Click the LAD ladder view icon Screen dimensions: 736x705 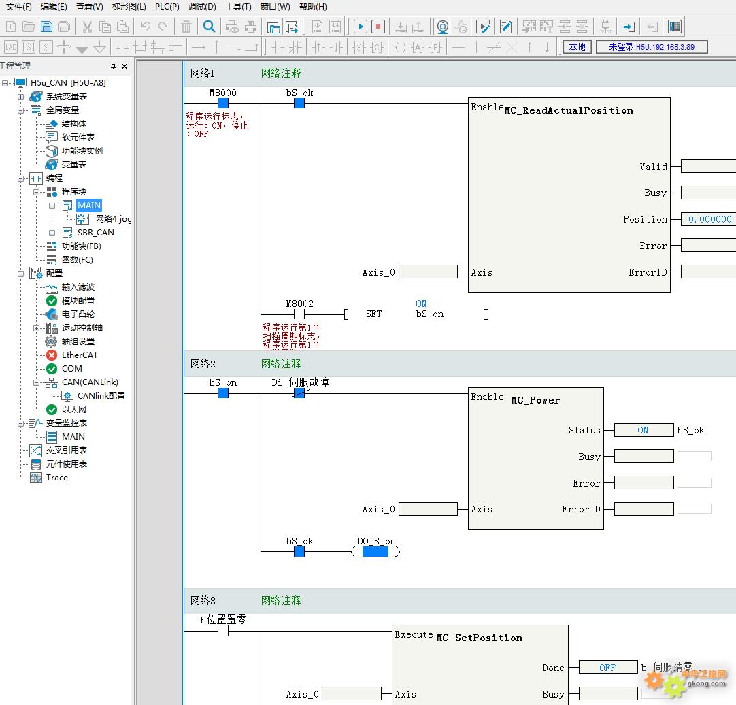coord(11,47)
